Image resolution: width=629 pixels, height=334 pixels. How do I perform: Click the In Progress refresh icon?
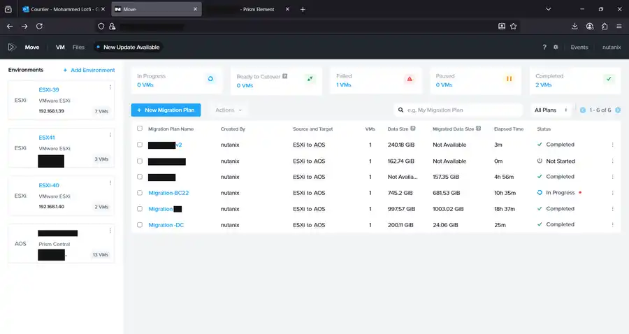click(x=210, y=78)
